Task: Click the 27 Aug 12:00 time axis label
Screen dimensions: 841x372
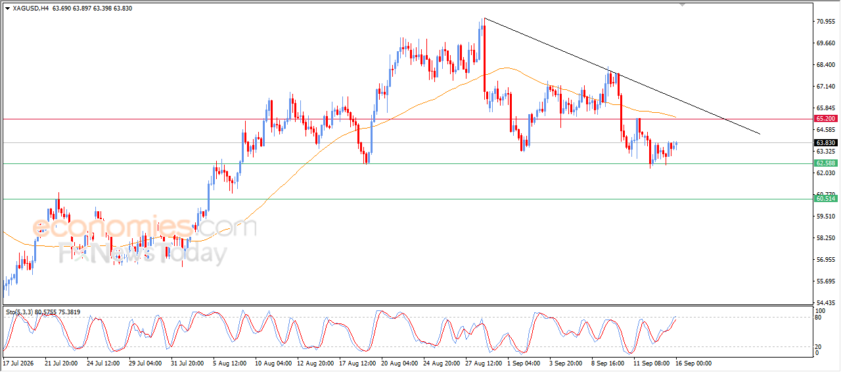Action: click(x=483, y=363)
